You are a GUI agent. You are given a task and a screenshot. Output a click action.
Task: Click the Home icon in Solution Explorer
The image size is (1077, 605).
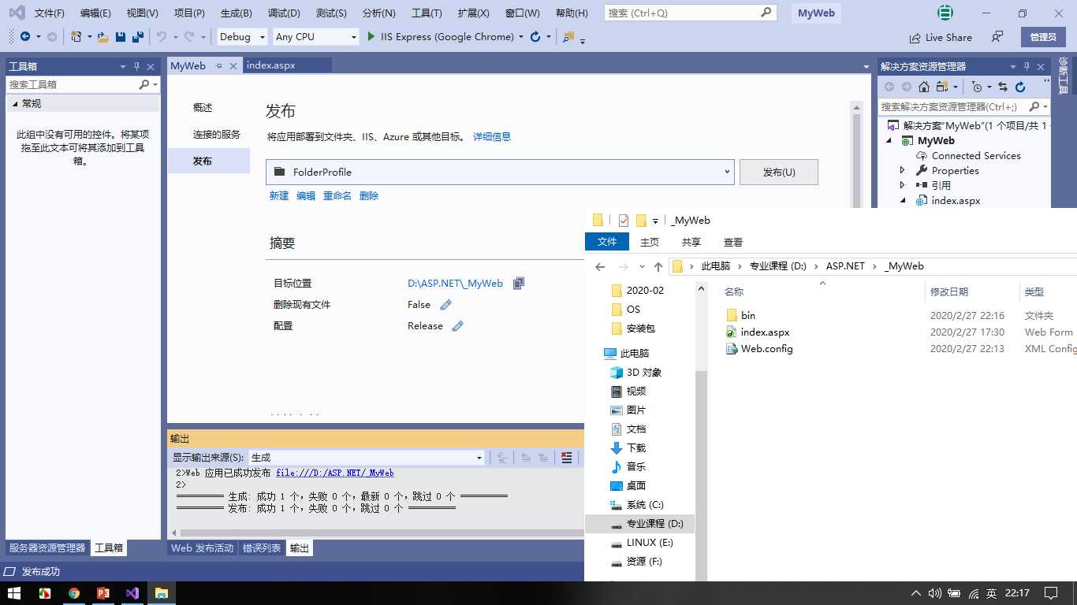coord(924,87)
